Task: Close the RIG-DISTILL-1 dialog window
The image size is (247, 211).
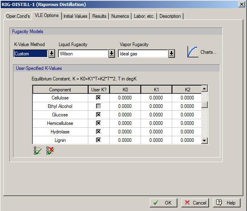Action: pyautogui.click(x=242, y=4)
